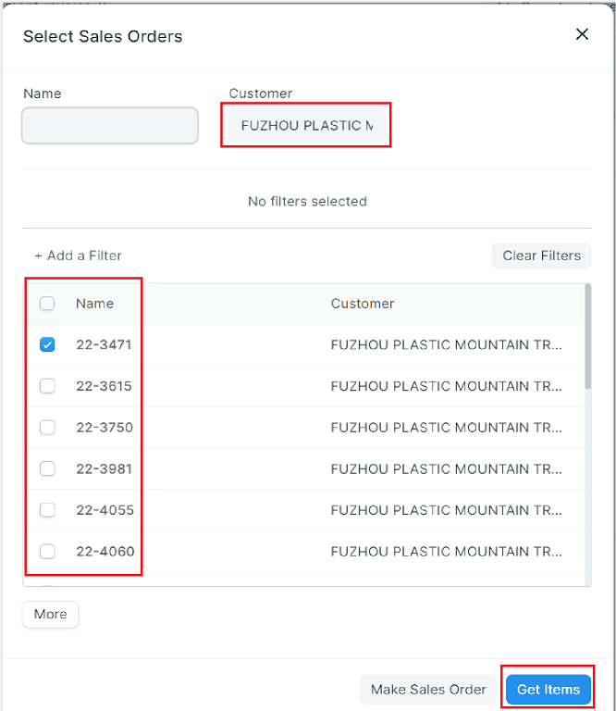Mark the checkbox for order 22-4060

(x=47, y=552)
